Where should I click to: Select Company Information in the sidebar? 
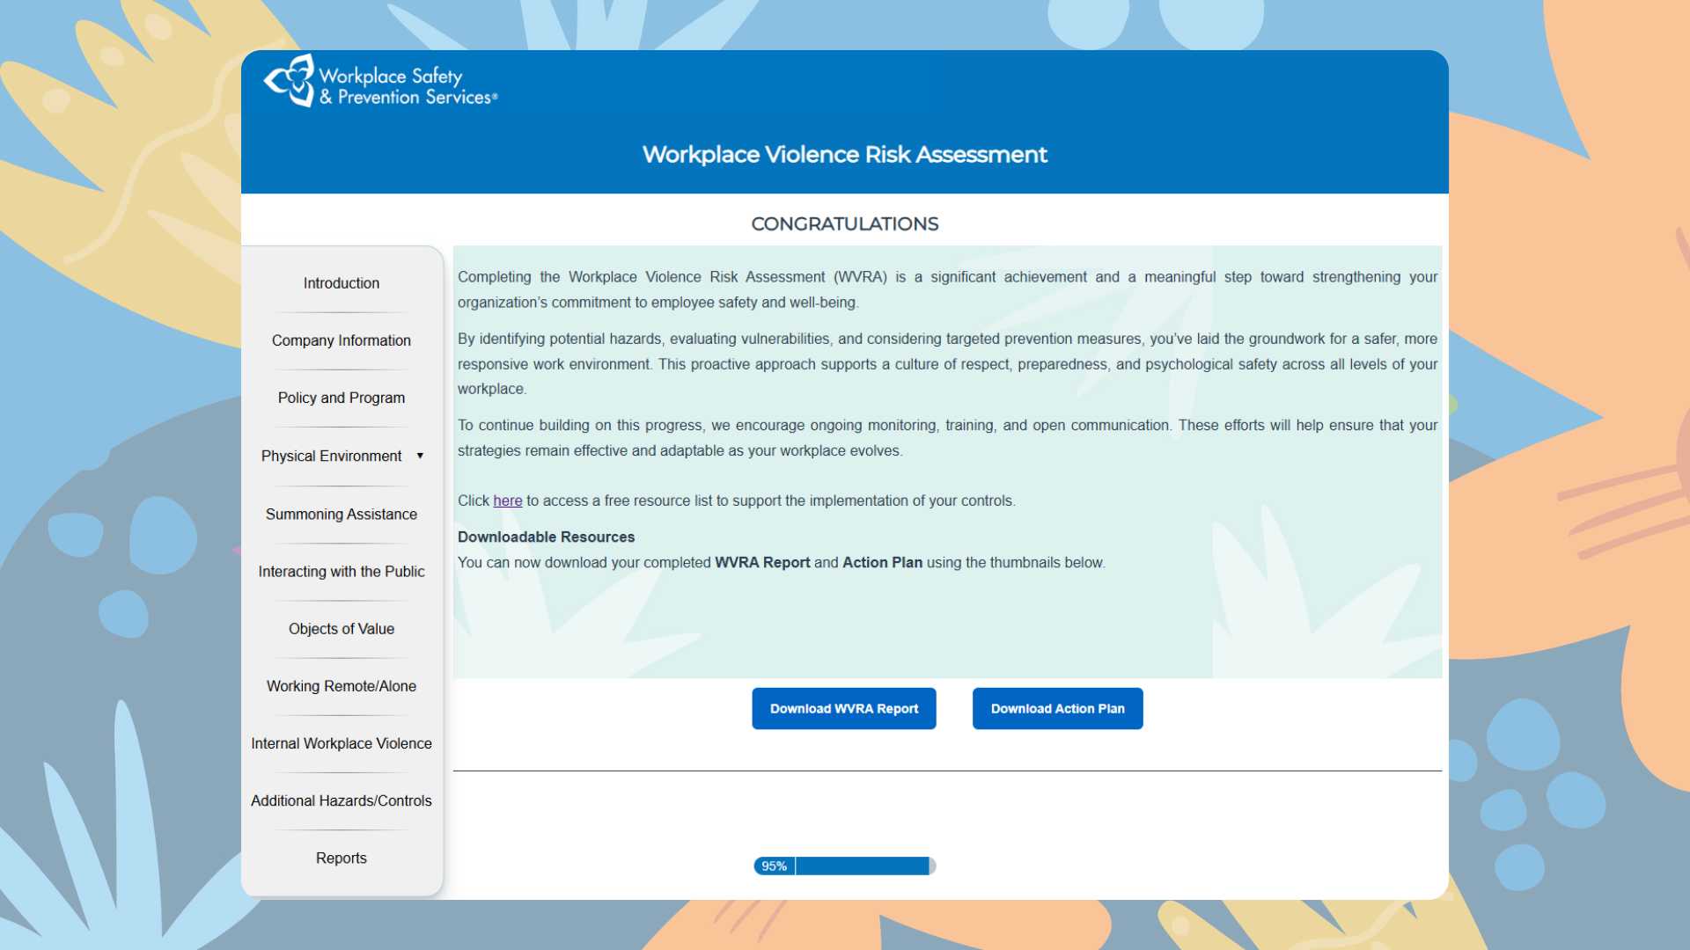click(341, 340)
